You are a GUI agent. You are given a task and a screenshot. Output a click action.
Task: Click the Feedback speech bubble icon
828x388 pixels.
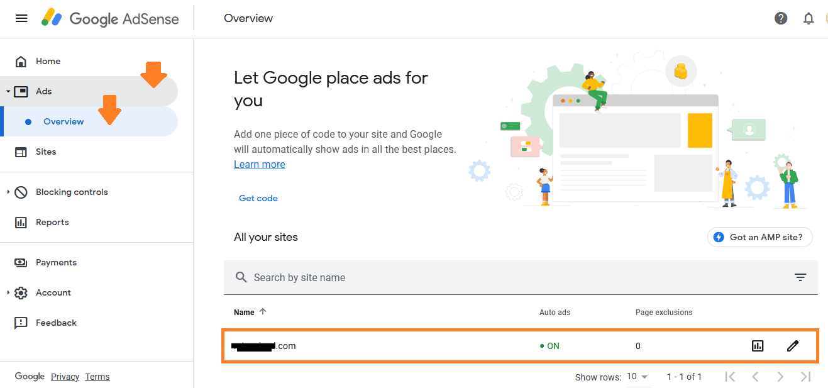point(21,323)
